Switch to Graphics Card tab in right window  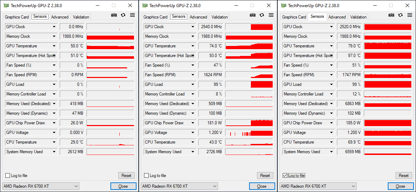coord(294,17)
